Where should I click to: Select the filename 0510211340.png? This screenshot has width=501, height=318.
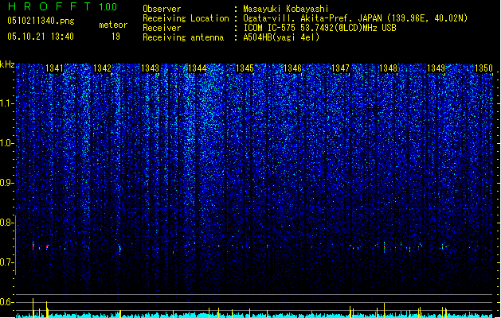pyautogui.click(x=41, y=21)
